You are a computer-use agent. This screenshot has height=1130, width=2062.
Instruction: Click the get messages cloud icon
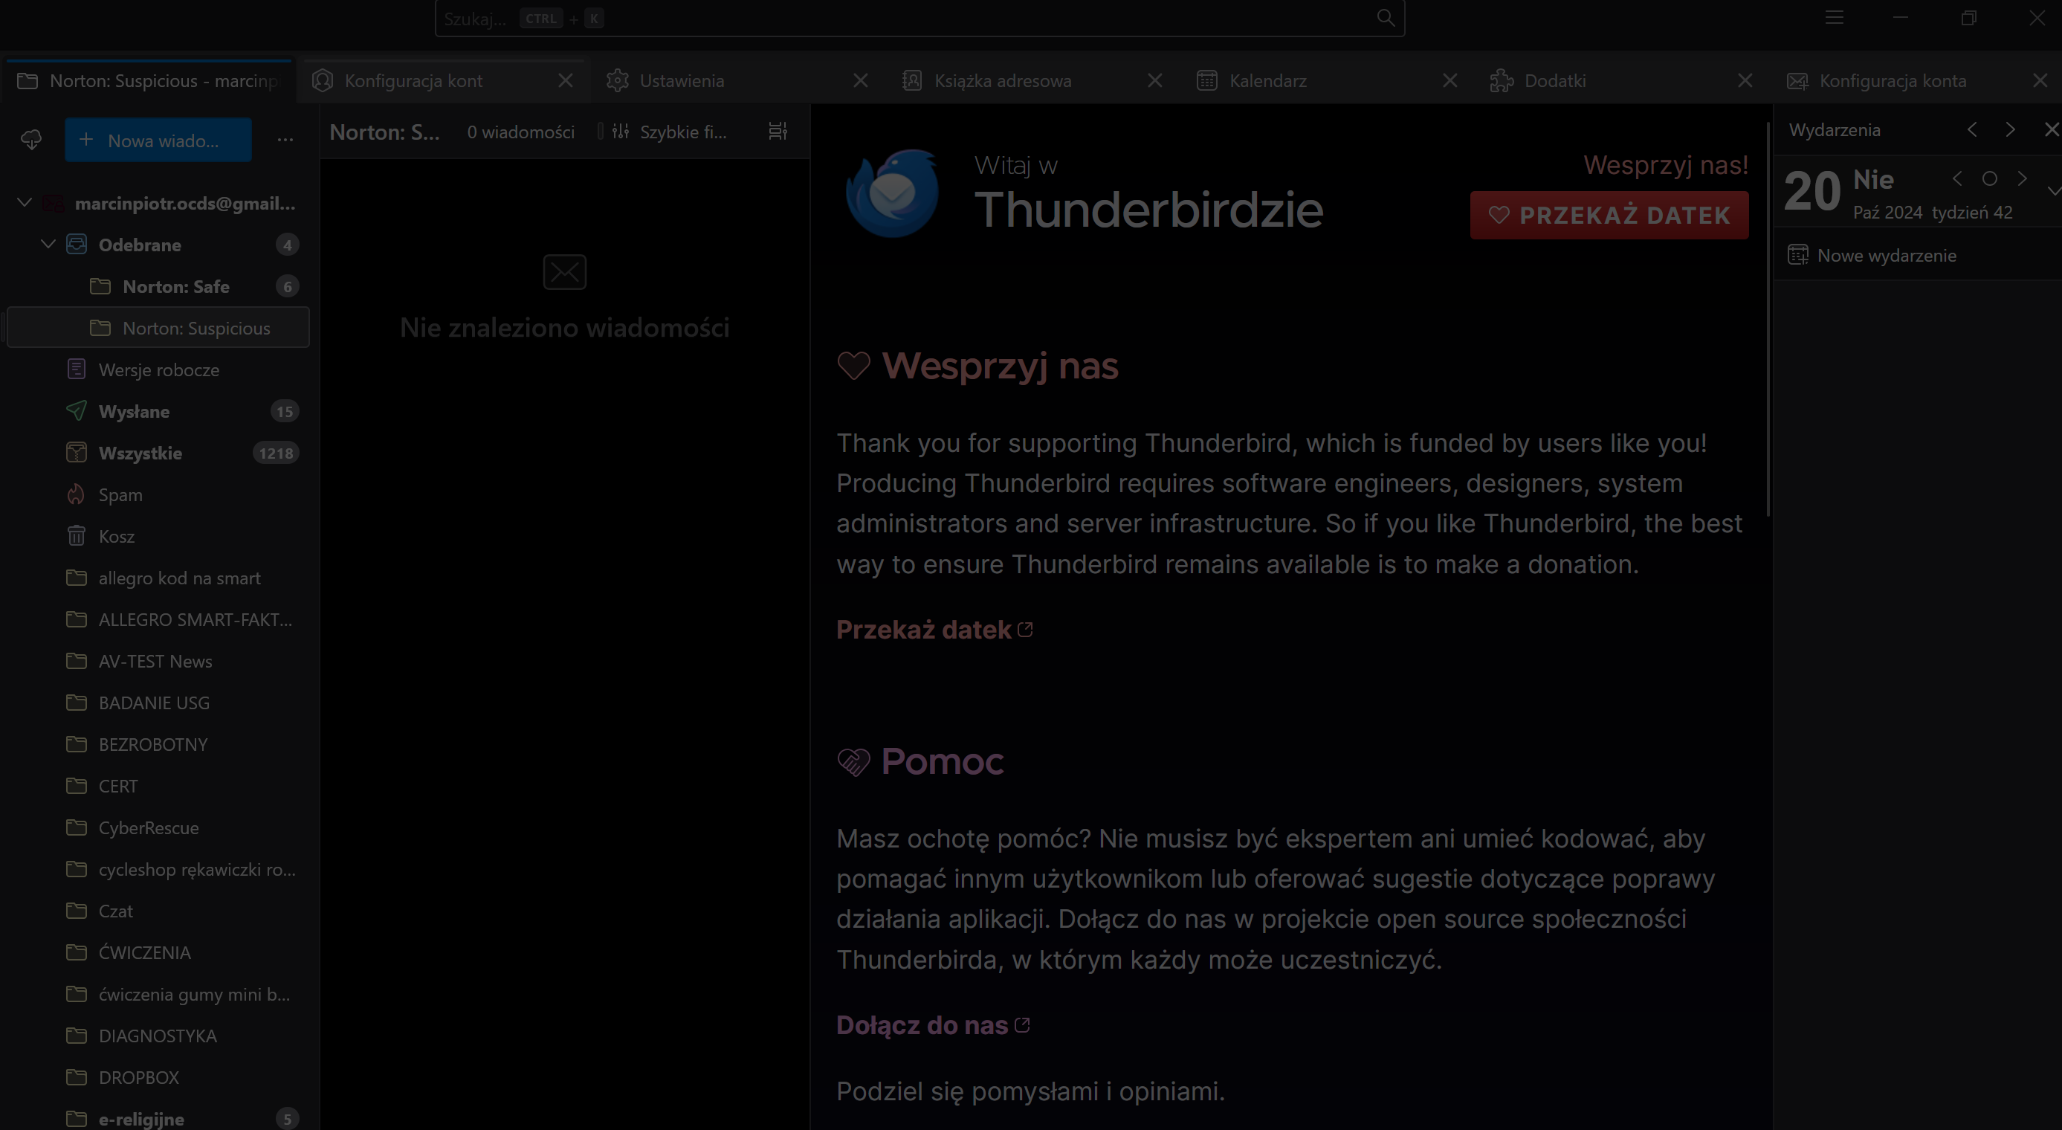click(x=30, y=140)
